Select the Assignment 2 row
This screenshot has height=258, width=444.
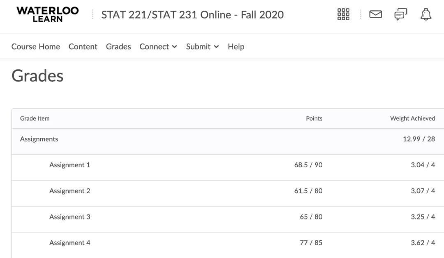[x=69, y=191]
